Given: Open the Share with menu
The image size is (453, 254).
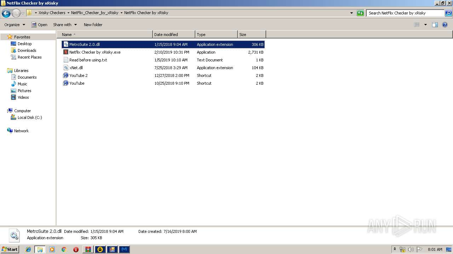Looking at the screenshot, I should 65,25.
